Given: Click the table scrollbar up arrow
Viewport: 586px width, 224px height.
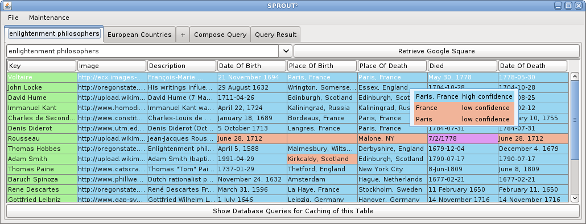Looking at the screenshot, I should 575,77.
